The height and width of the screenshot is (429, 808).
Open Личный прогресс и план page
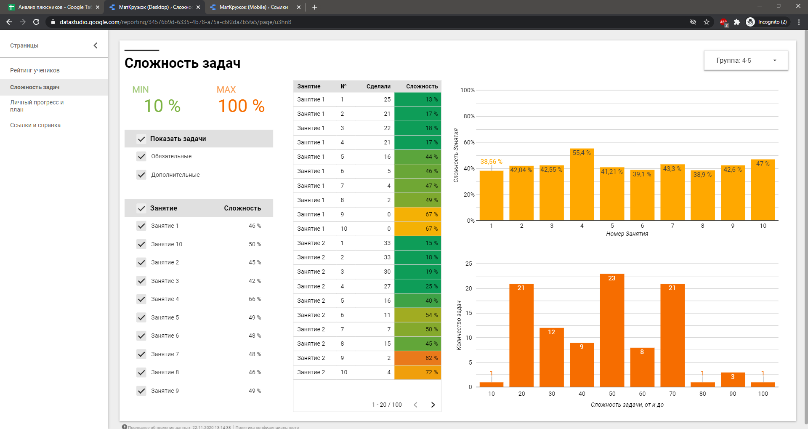(x=37, y=106)
